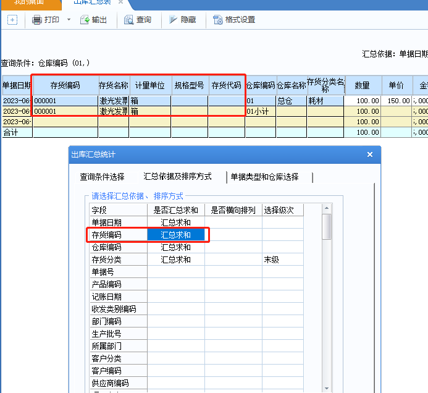Click the printer icon for 打印
Viewport: 428px width, 393px height.
(x=37, y=20)
